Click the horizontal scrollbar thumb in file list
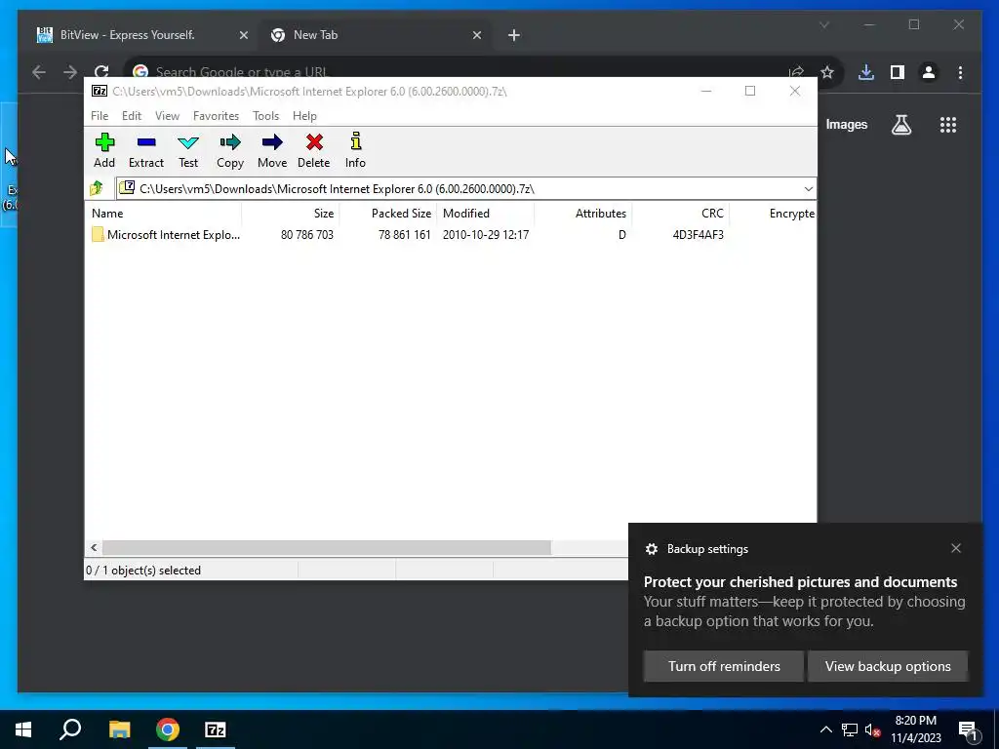This screenshot has height=749, width=999. click(327, 548)
